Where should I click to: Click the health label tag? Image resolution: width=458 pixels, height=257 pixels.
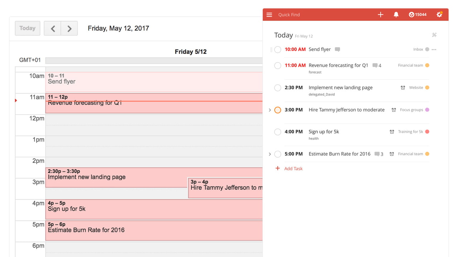click(x=313, y=139)
